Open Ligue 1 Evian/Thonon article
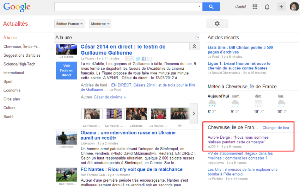Image resolution: width=300 pixels, height=188 pixels. click(239, 66)
